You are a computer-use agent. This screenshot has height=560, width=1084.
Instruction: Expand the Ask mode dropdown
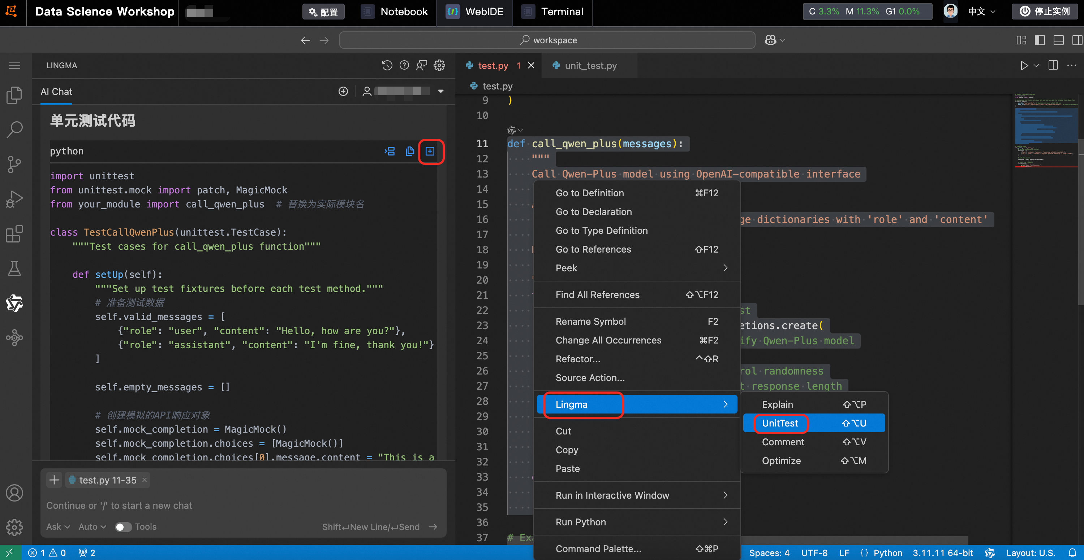point(58,527)
